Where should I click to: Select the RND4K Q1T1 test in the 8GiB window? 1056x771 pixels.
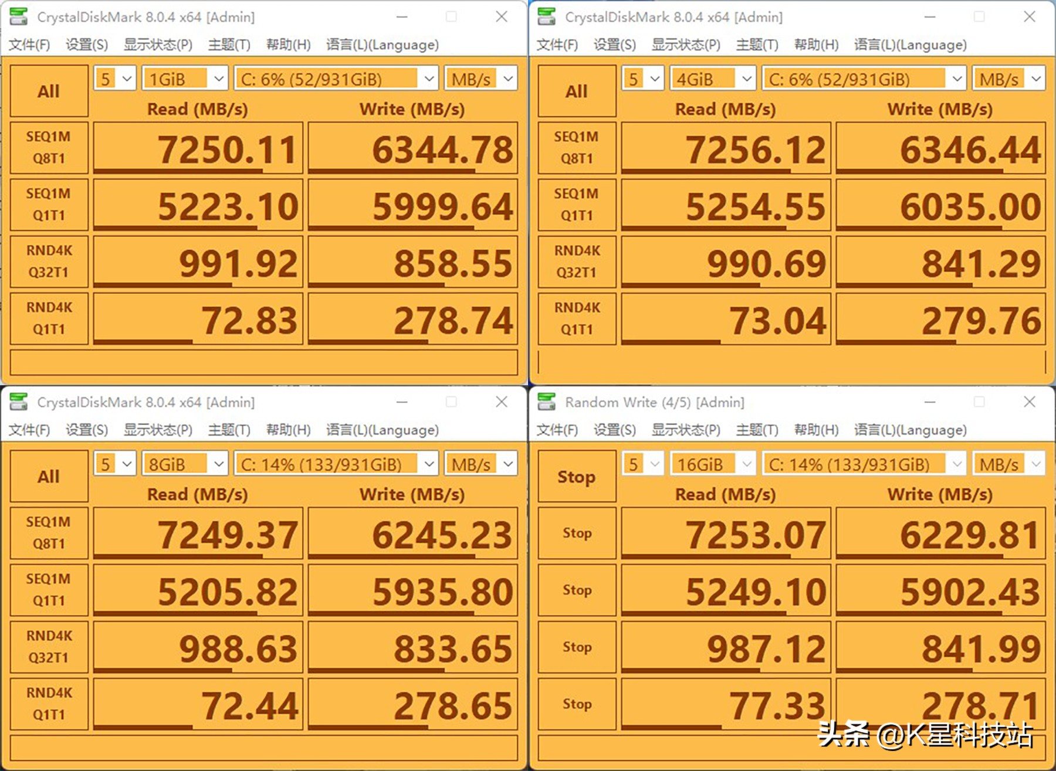click(x=49, y=704)
